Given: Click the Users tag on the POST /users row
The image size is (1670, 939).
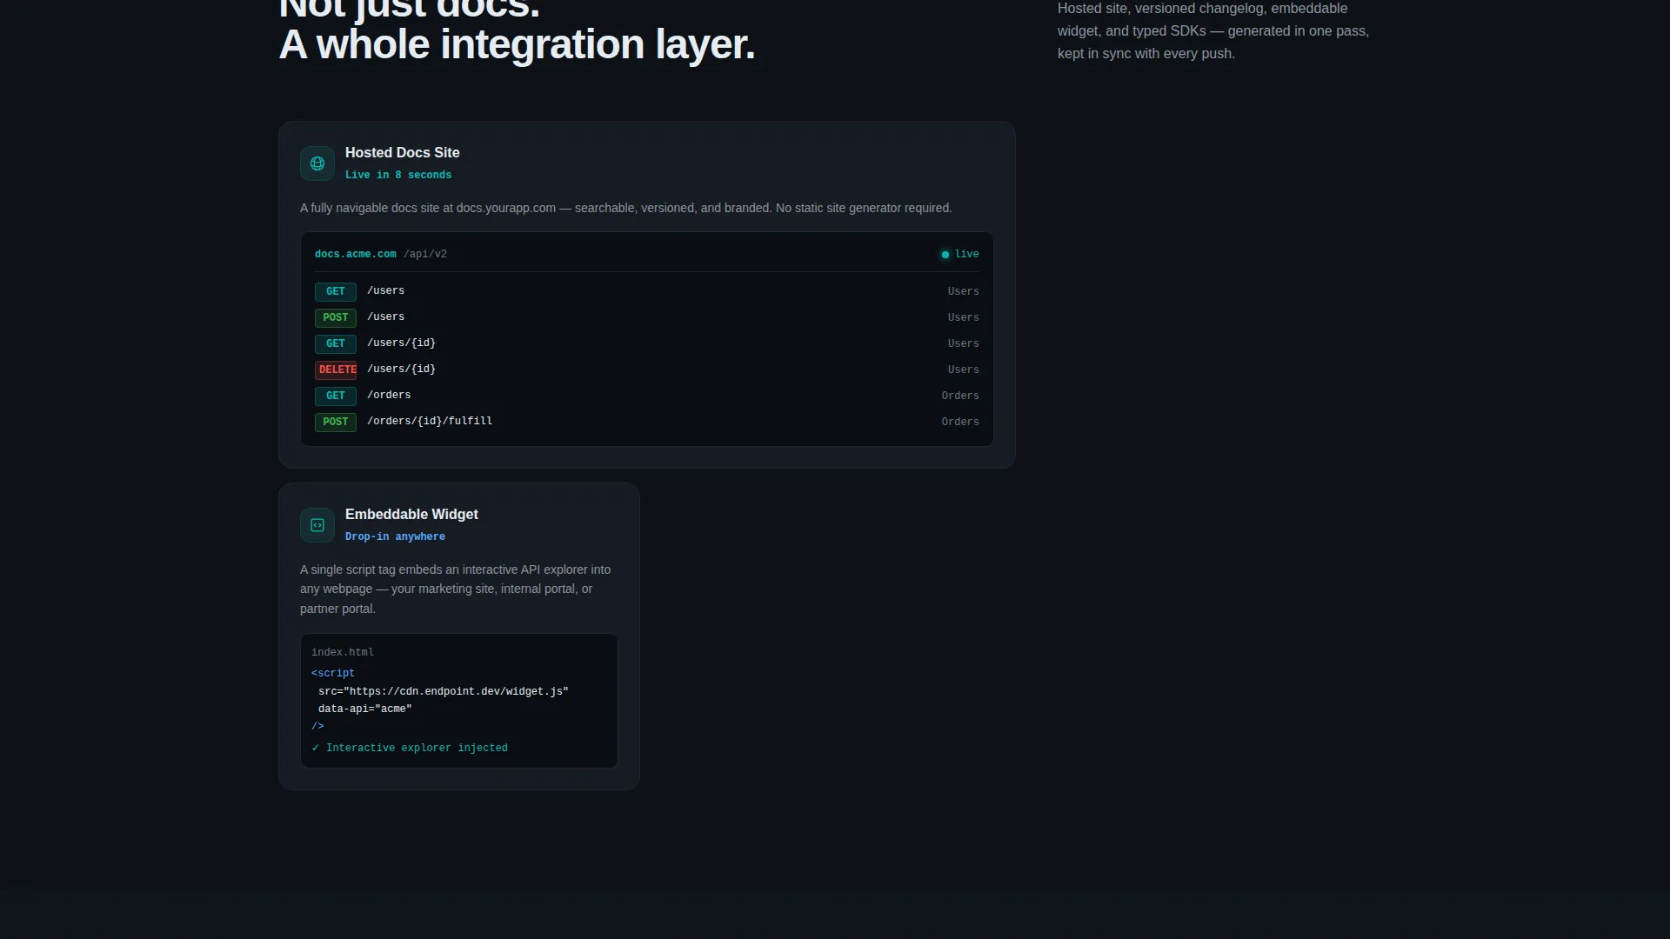Looking at the screenshot, I should click(x=963, y=317).
